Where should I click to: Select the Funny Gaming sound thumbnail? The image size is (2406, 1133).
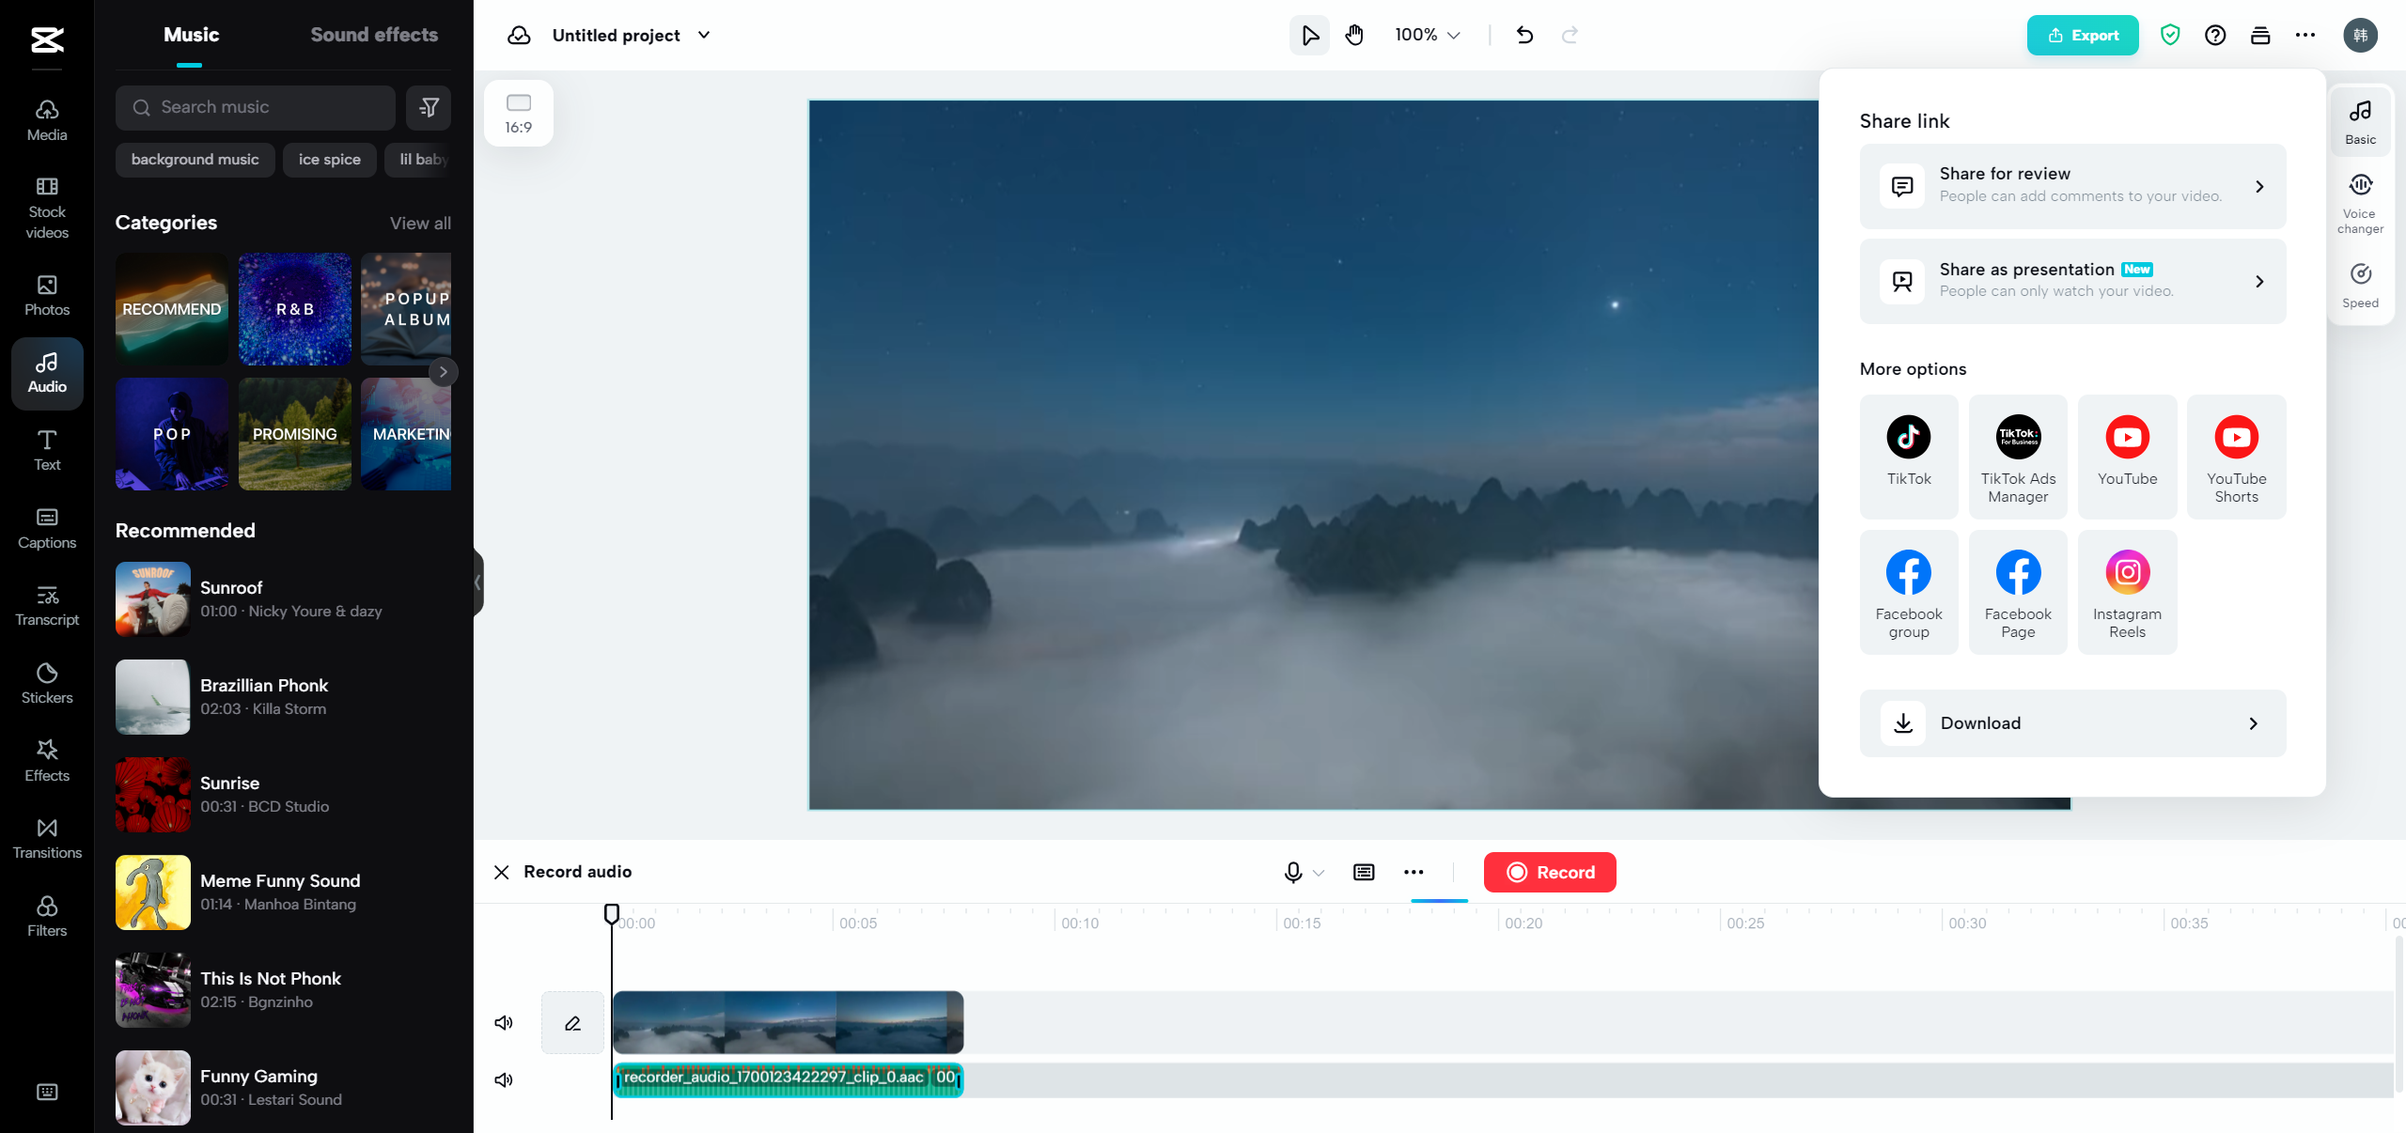coord(152,1088)
